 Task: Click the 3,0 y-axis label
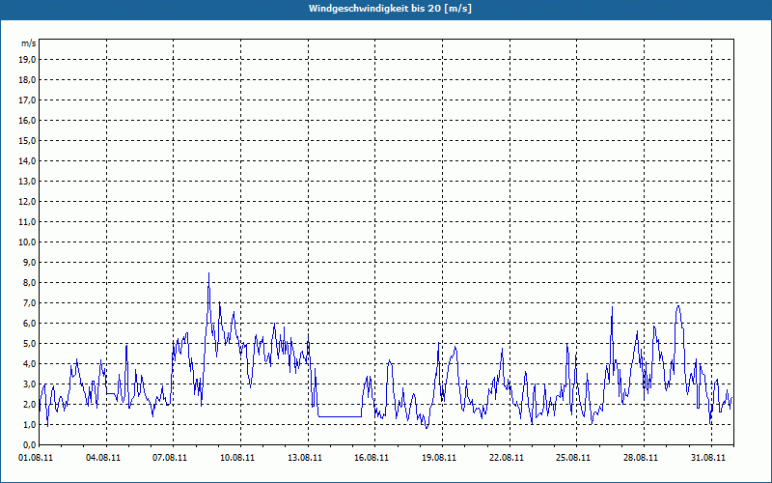(29, 384)
